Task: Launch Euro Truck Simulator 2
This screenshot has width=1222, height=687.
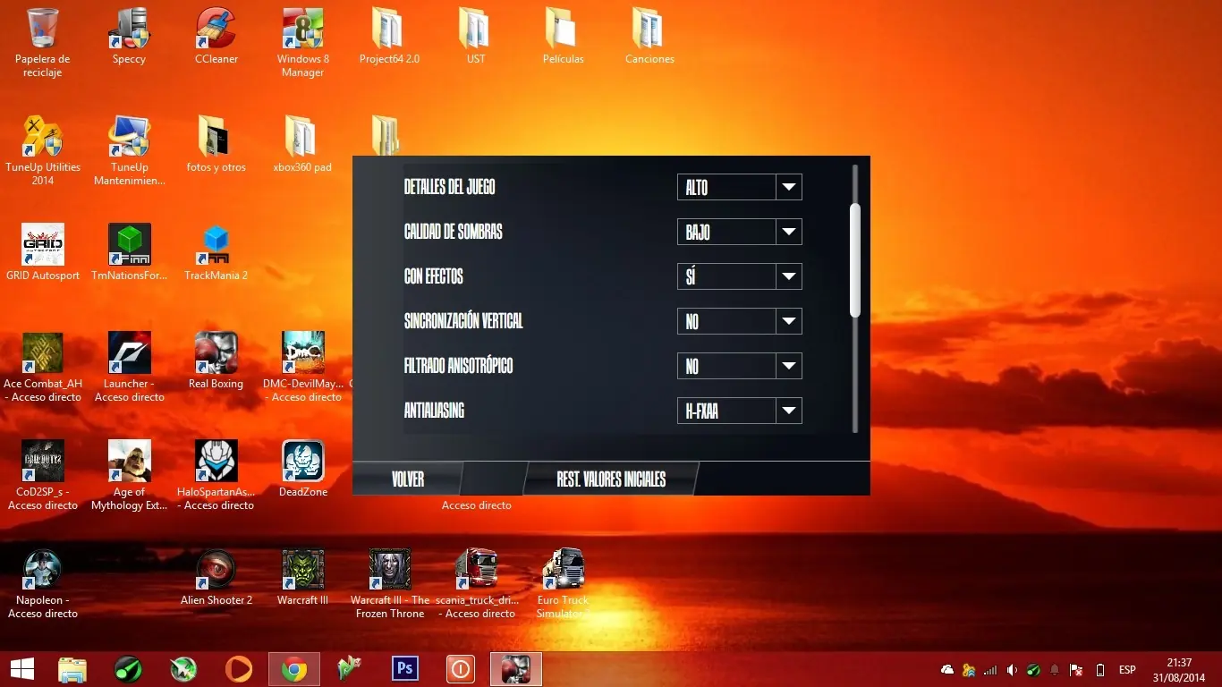Action: coord(563,583)
